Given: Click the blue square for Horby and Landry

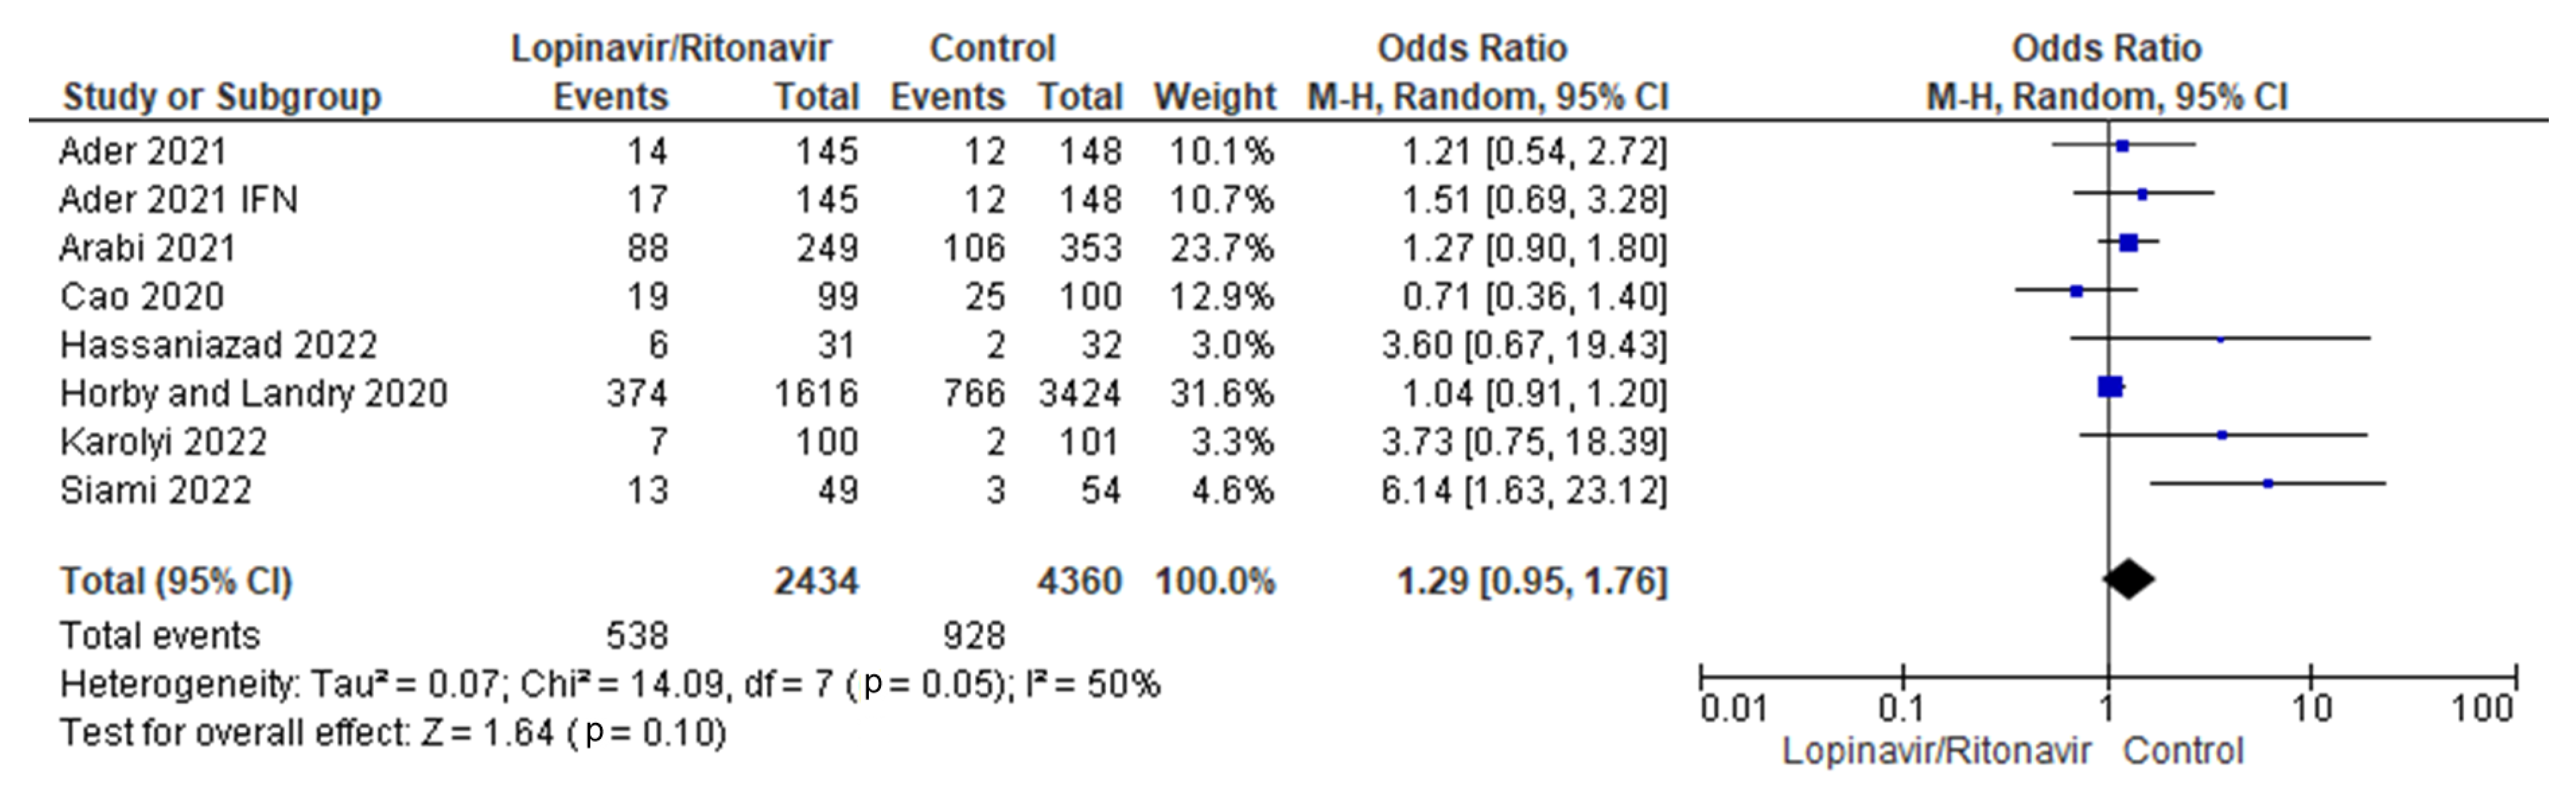Looking at the screenshot, I should (x=2110, y=387).
